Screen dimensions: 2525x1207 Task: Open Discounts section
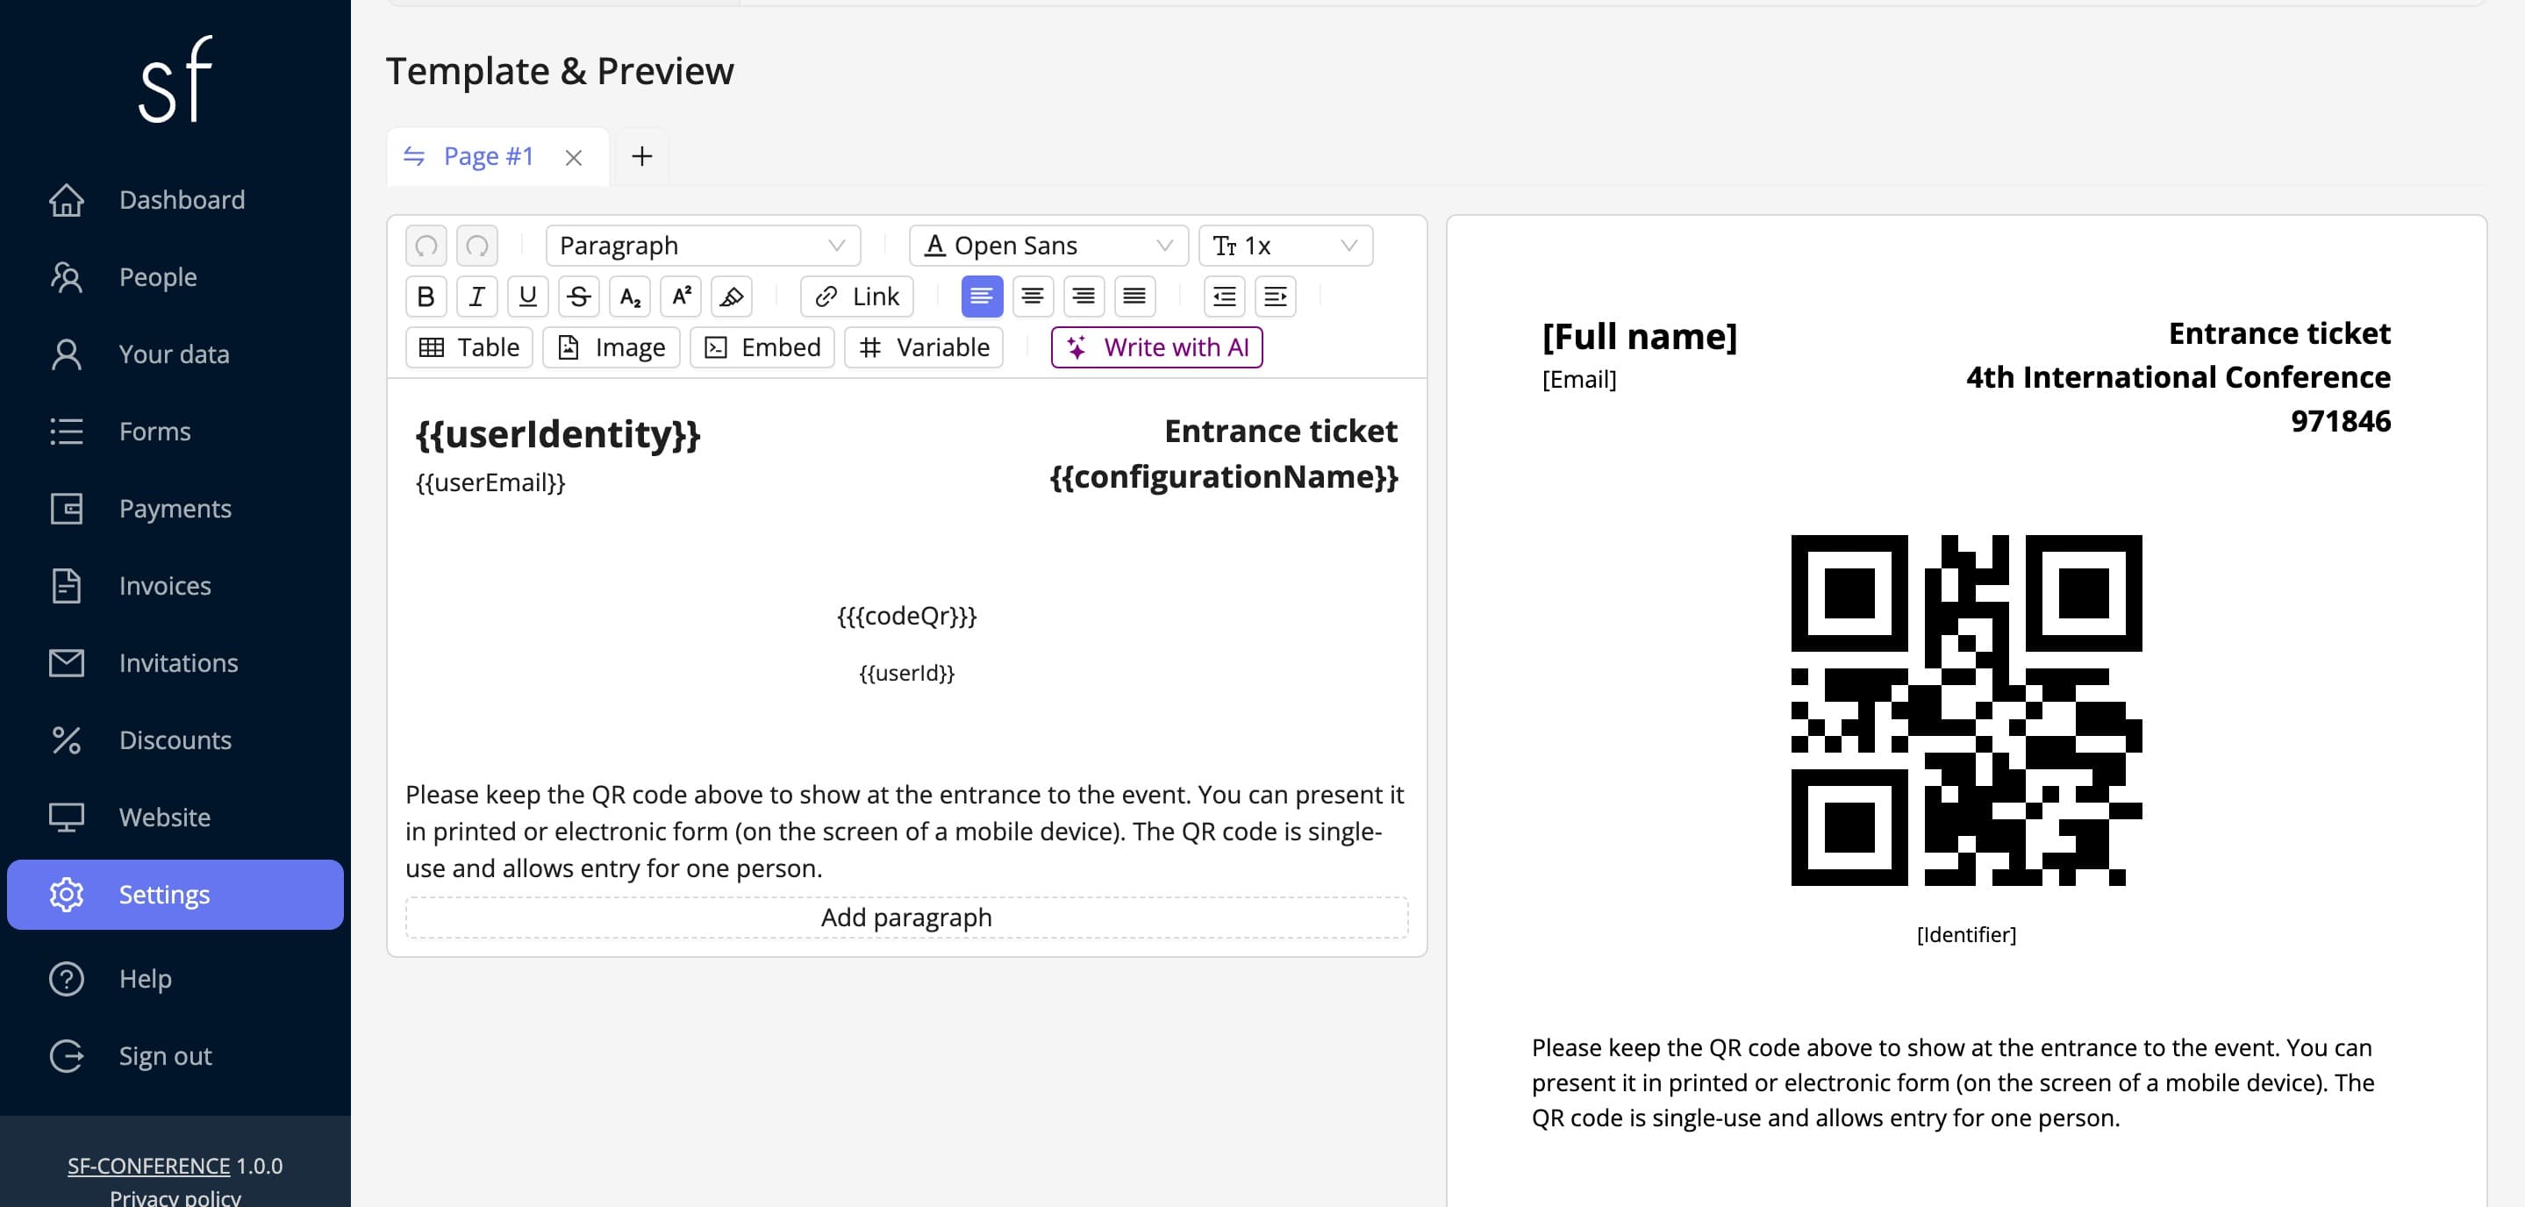click(x=175, y=739)
